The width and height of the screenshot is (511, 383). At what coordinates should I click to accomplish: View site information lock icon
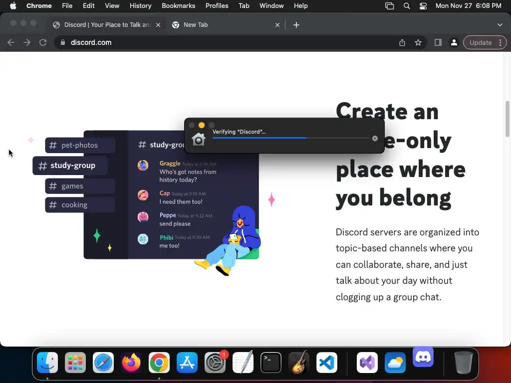pos(63,43)
